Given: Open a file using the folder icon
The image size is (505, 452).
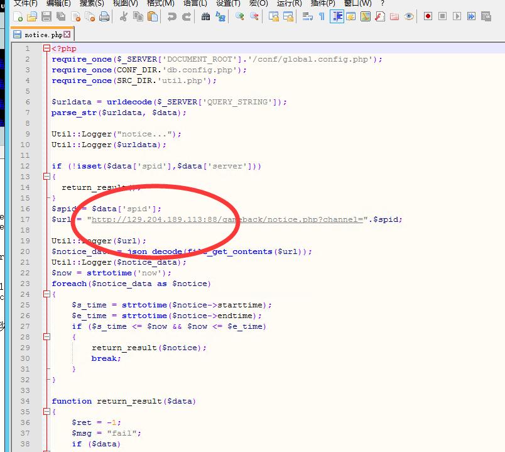Looking at the screenshot, I should [x=32, y=16].
